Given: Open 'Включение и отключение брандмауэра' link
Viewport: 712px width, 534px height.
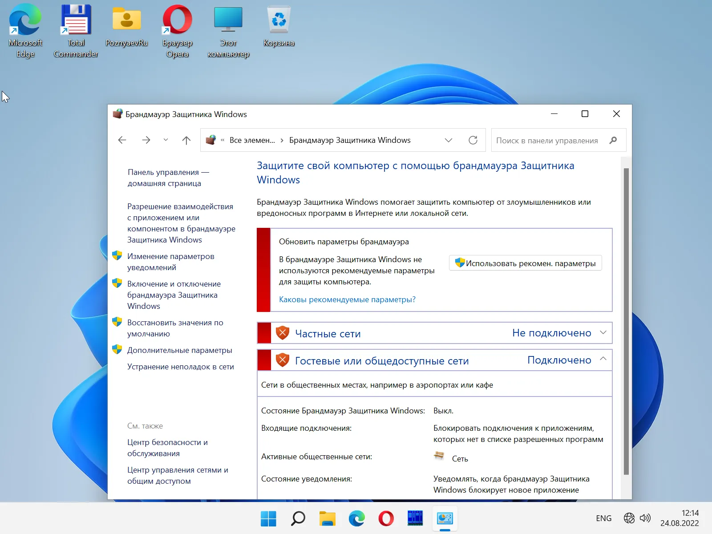Looking at the screenshot, I should (174, 295).
